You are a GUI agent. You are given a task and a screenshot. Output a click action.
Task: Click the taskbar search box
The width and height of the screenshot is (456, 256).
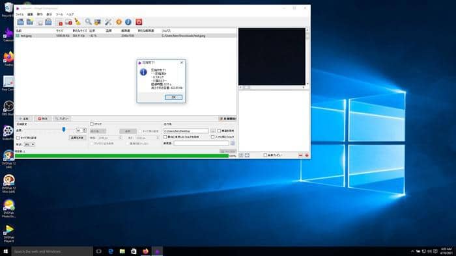click(x=52, y=251)
